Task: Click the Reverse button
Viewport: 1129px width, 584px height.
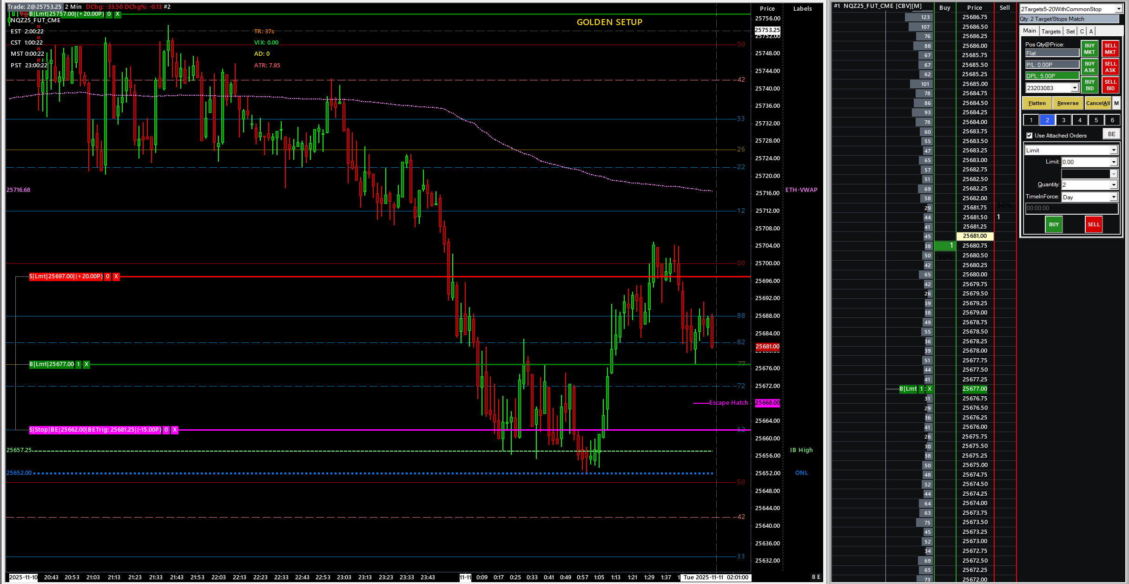Action: [1068, 103]
